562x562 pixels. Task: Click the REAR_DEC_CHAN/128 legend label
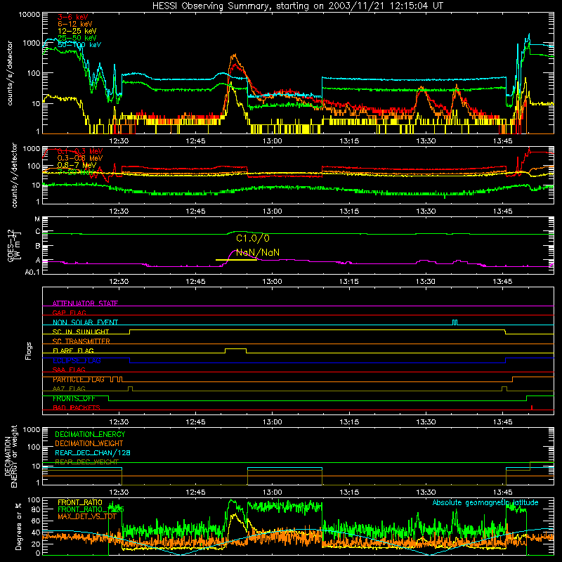[x=93, y=452]
